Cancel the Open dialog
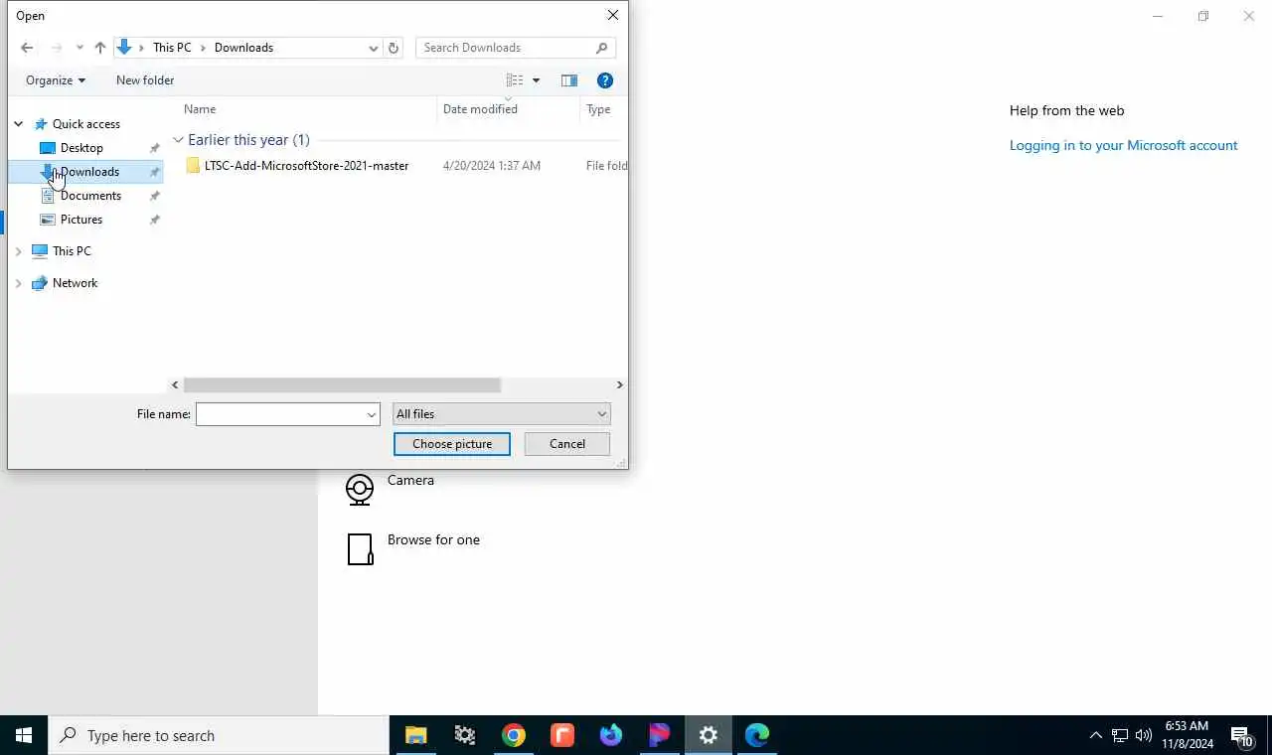This screenshot has width=1272, height=755. [x=567, y=444]
